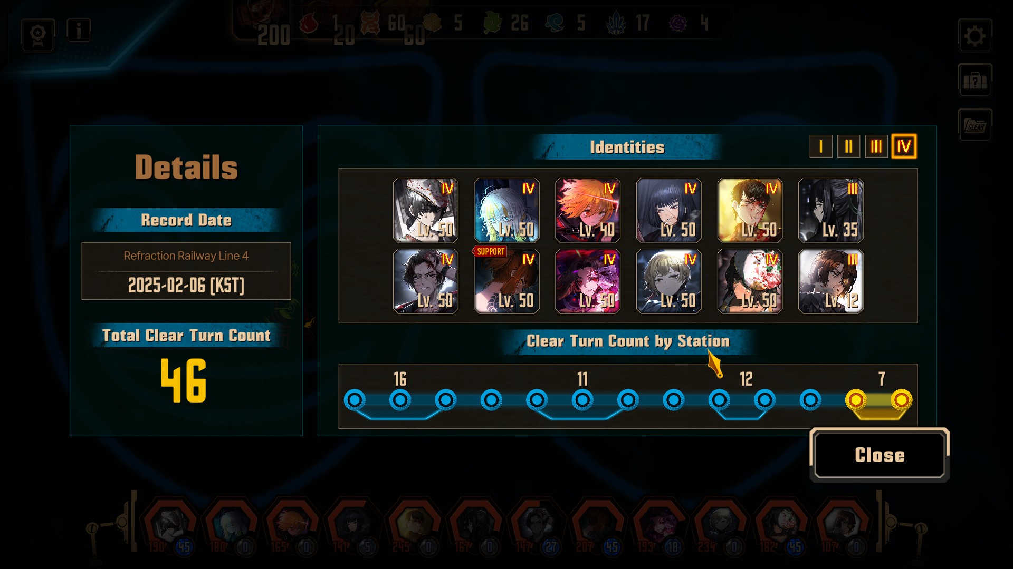Open the settings gear icon
The width and height of the screenshot is (1013, 569).
click(x=974, y=36)
